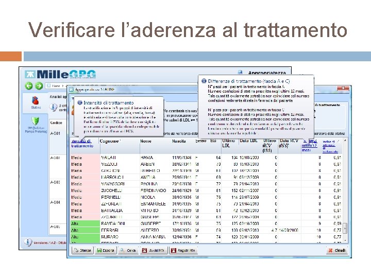Go forward with the green right arrow
The height and width of the screenshot is (278, 371).
(39, 86)
